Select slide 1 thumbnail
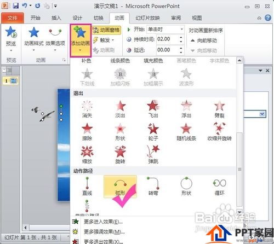Image resolution: width=274 pixels, height=244 pixels. coord(10,81)
